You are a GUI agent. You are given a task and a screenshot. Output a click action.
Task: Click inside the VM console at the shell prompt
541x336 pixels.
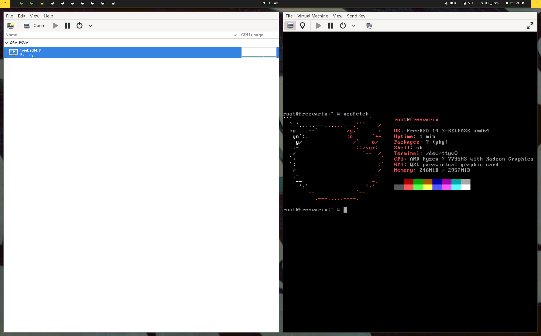tap(345, 210)
